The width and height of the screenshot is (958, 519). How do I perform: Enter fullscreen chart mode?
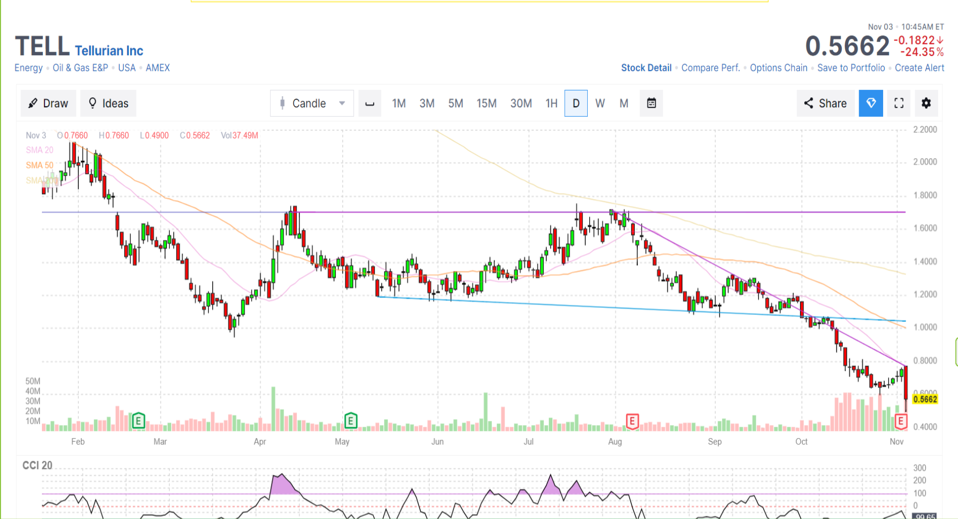pos(899,103)
